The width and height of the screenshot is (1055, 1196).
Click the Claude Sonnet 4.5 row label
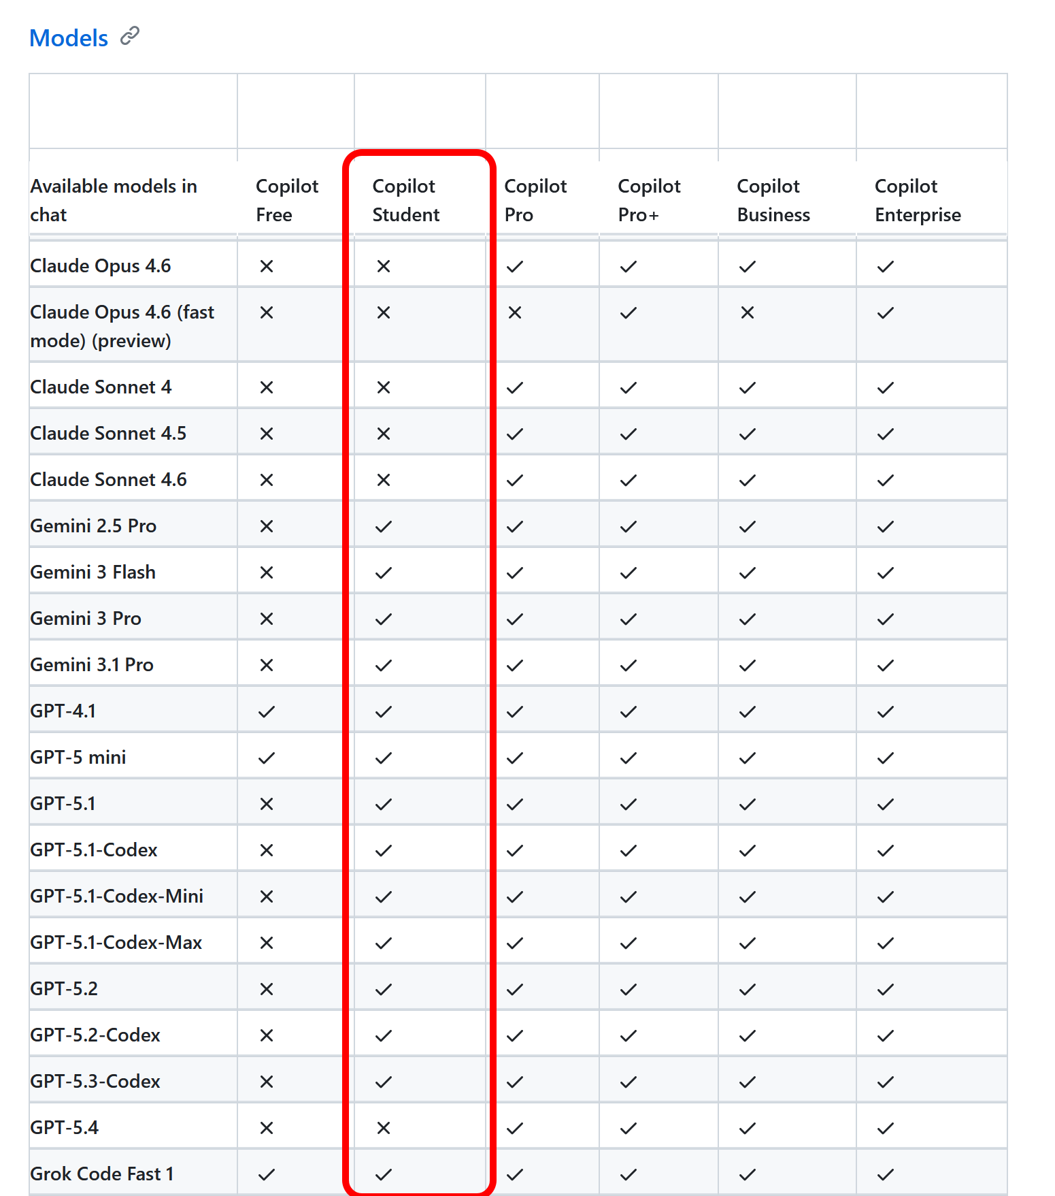(108, 434)
